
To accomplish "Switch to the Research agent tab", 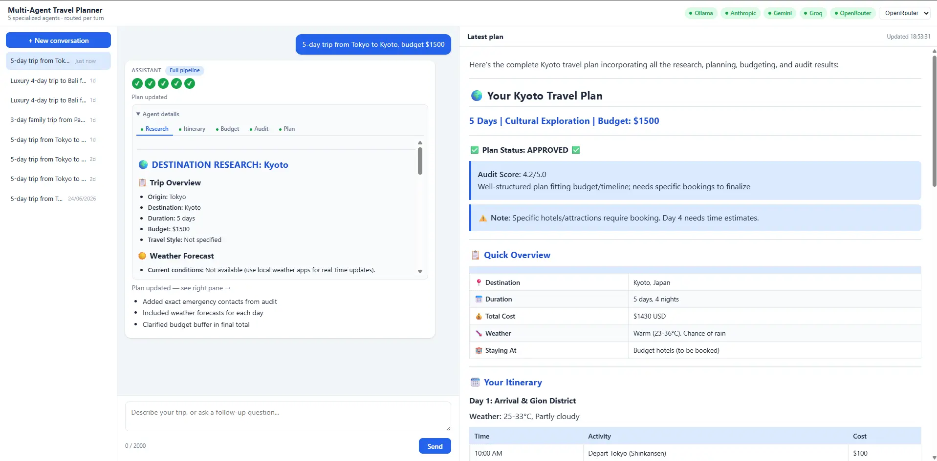I will point(154,129).
